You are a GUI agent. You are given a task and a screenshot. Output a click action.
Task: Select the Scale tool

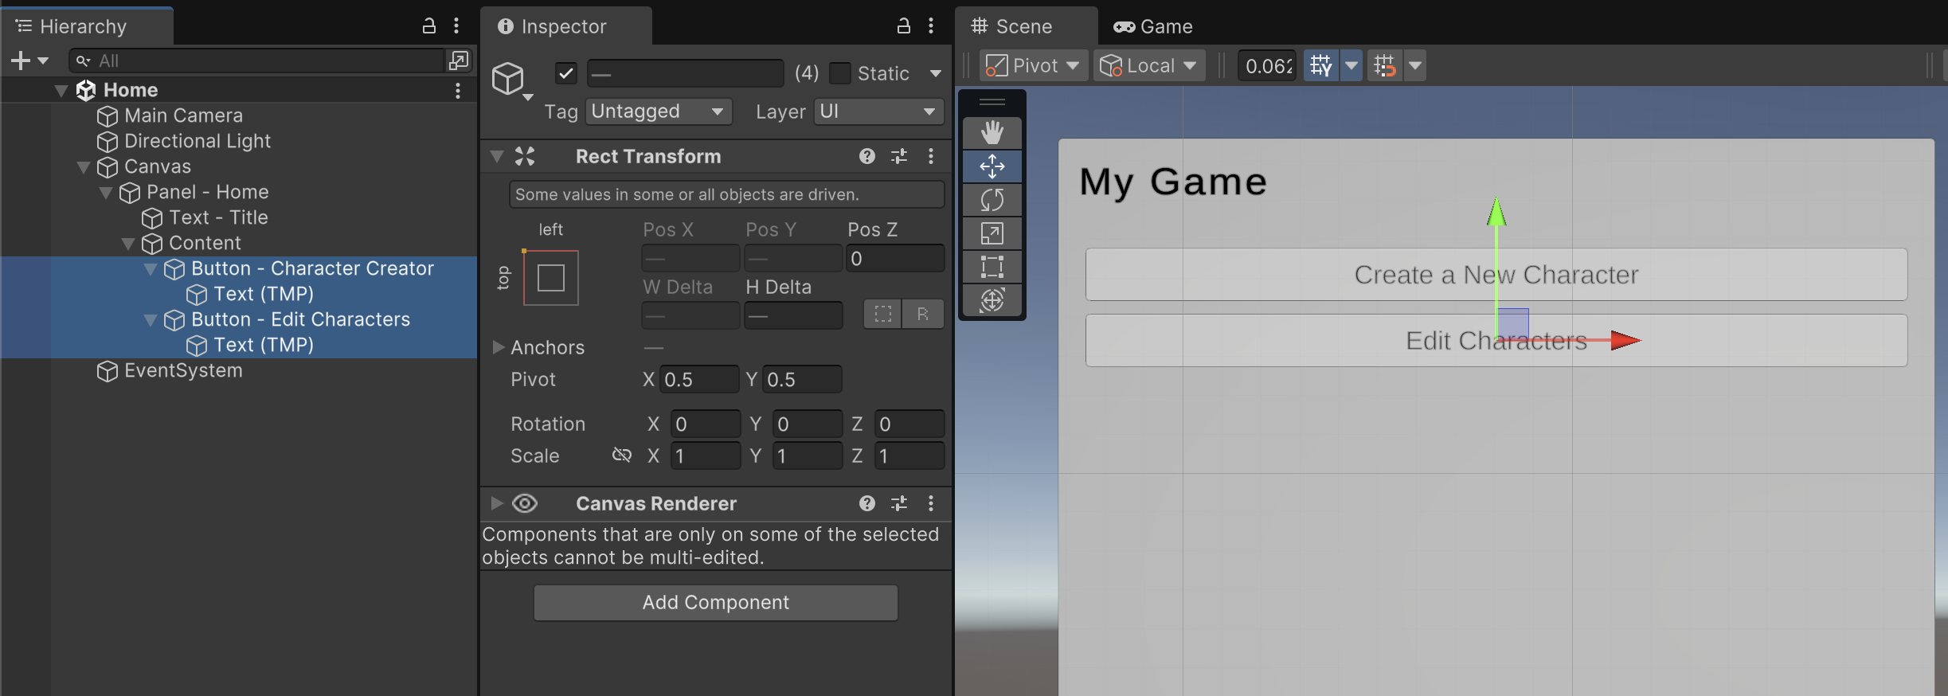(x=992, y=233)
